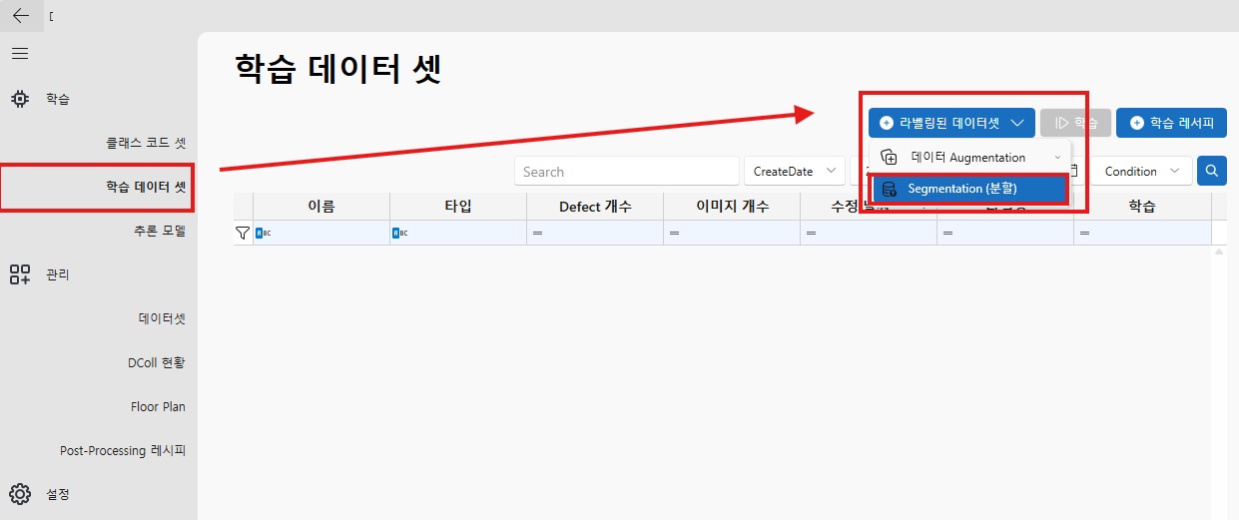Open the 라벨링된 데이터셋 dropdown button

coord(950,123)
